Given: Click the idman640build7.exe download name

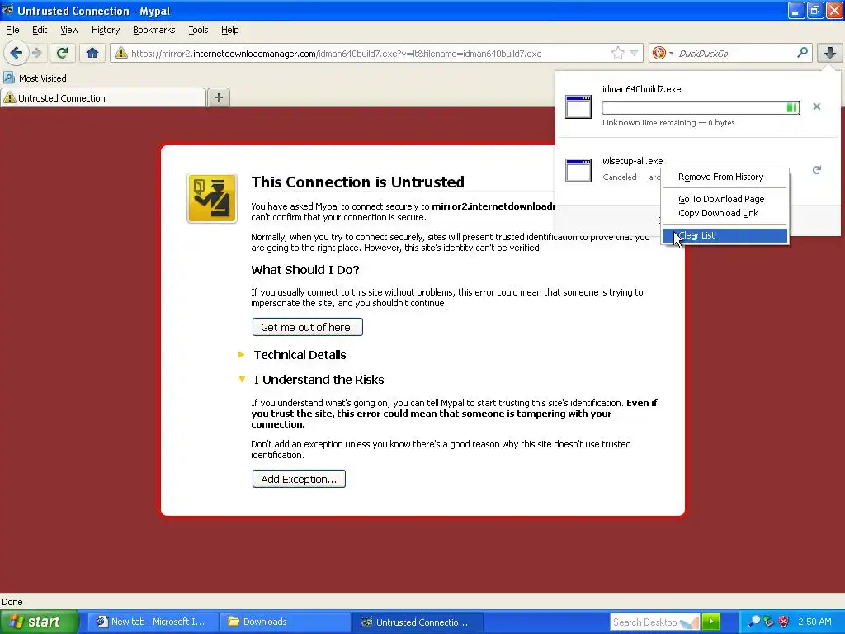Looking at the screenshot, I should [641, 89].
